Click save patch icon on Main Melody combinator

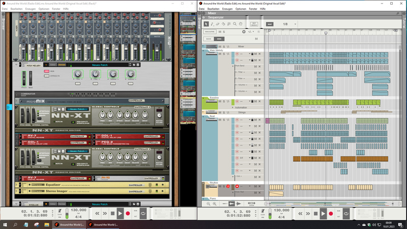[x=138, y=65]
